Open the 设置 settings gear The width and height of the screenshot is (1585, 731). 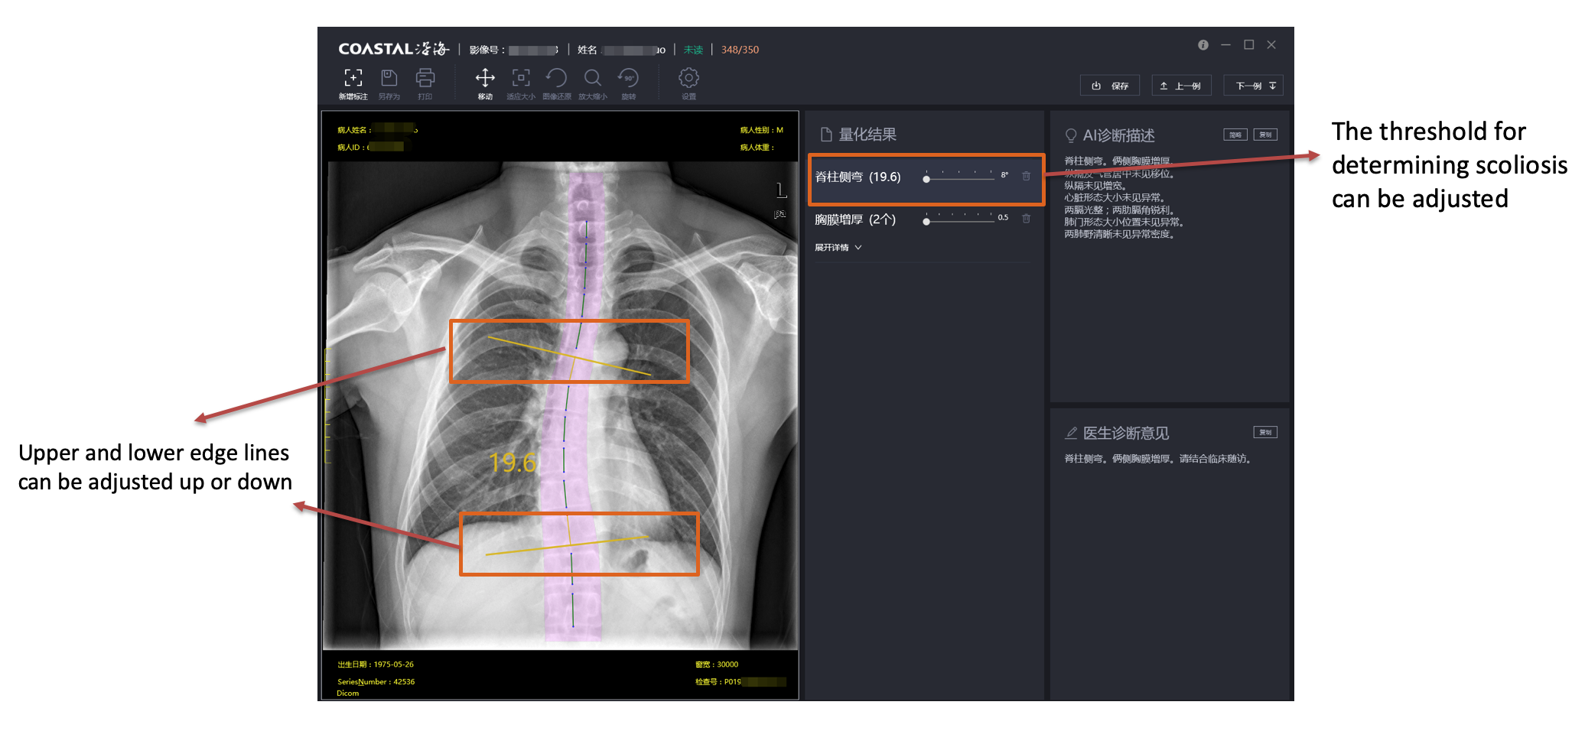point(688,78)
